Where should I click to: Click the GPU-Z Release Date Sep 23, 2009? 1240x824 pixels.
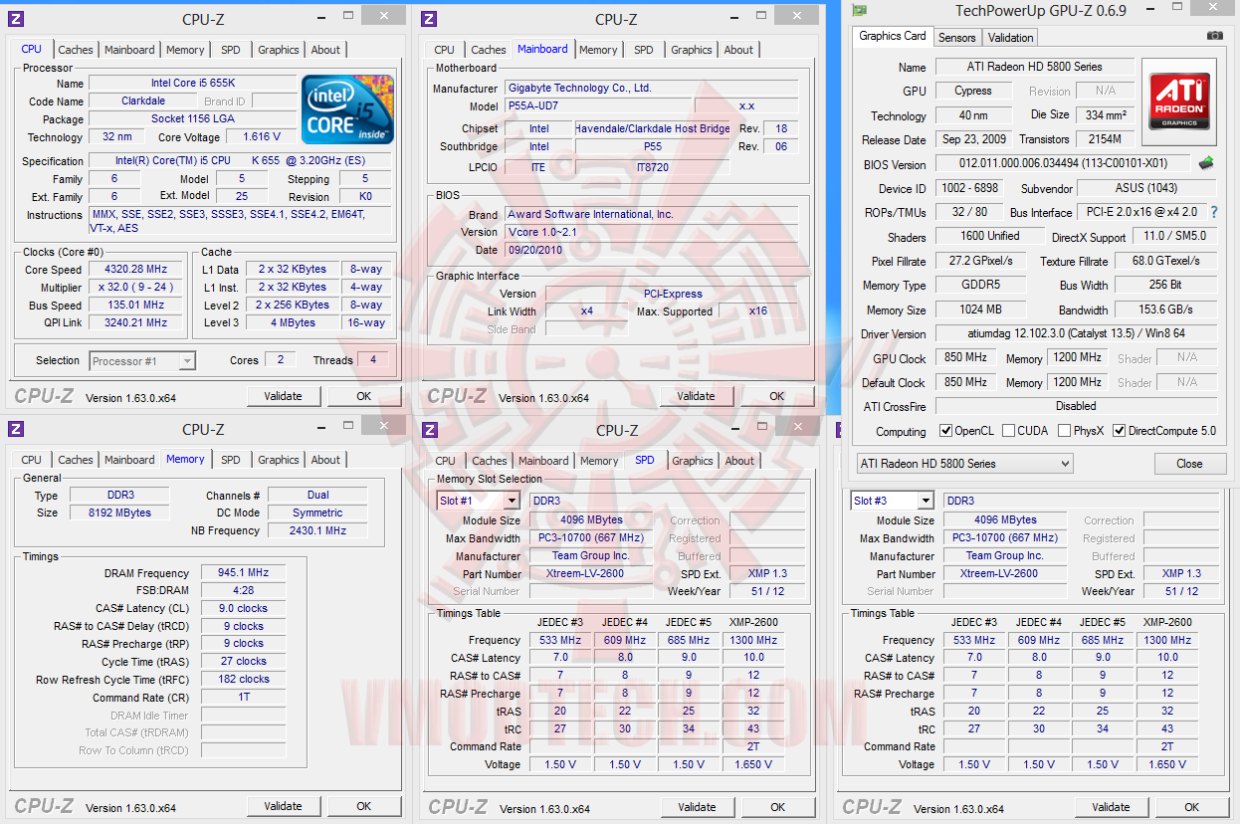point(974,139)
